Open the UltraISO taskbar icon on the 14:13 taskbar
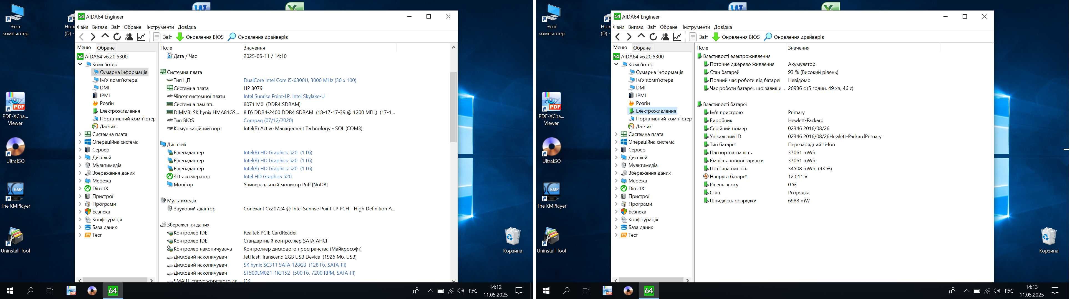The height and width of the screenshot is (299, 1070). point(629,291)
